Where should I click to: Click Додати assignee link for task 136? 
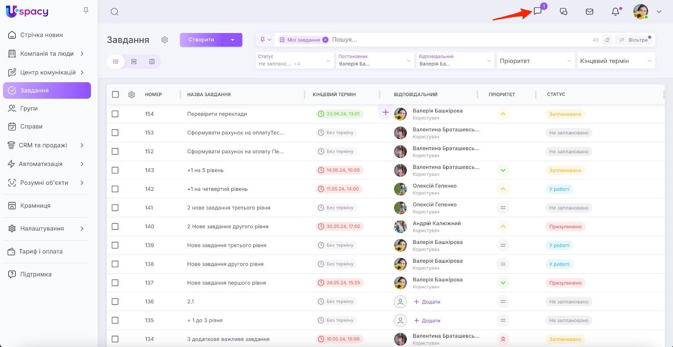point(427,302)
